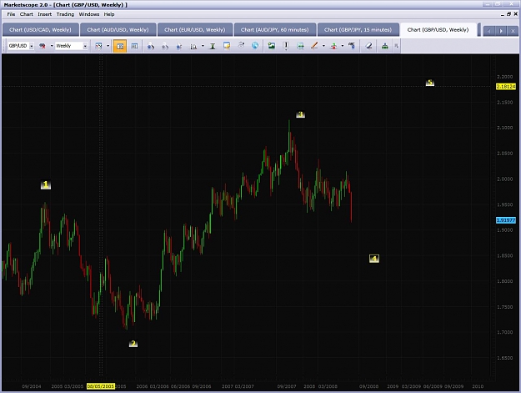Screen dimensions: 521x393
Task: Click the yellow 2.18124 price marker
Action: 506,87
